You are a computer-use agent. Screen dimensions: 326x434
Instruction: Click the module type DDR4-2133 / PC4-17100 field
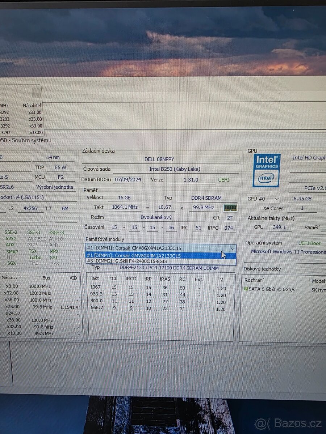(169, 267)
